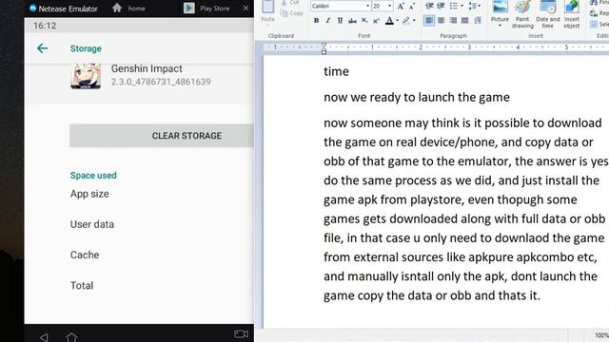Apply the text highlight color pen

pos(406,21)
